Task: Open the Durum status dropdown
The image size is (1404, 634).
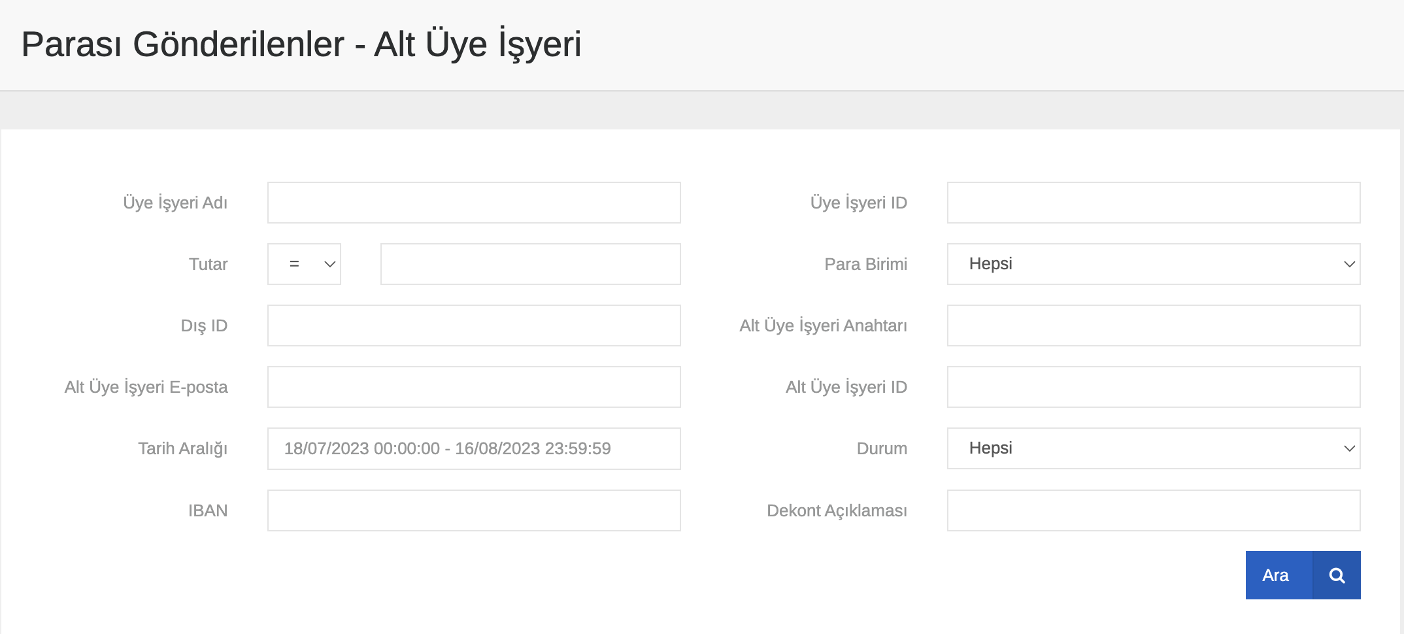Action: click(x=1153, y=448)
